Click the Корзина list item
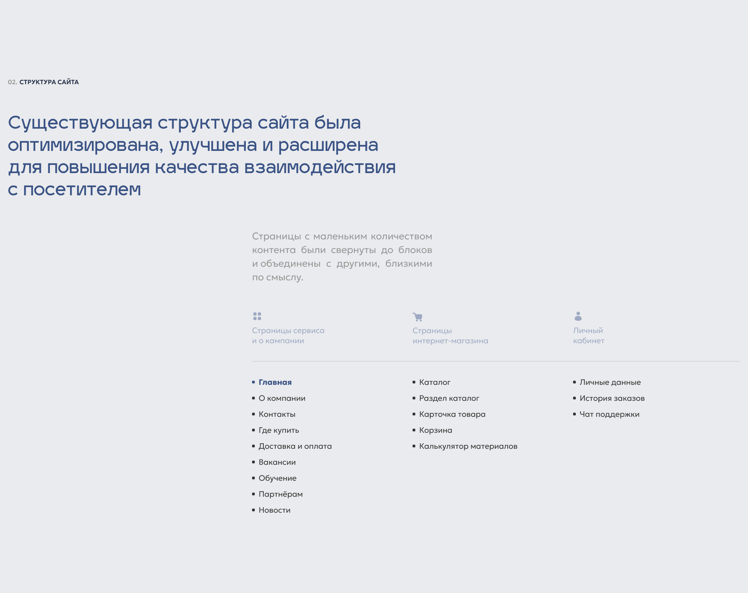This screenshot has height=593, width=748. (x=436, y=430)
